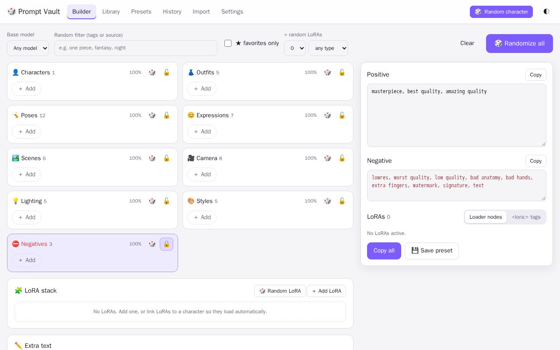Toggle the Poses lock icon
The height and width of the screenshot is (350, 560).
(167, 115)
